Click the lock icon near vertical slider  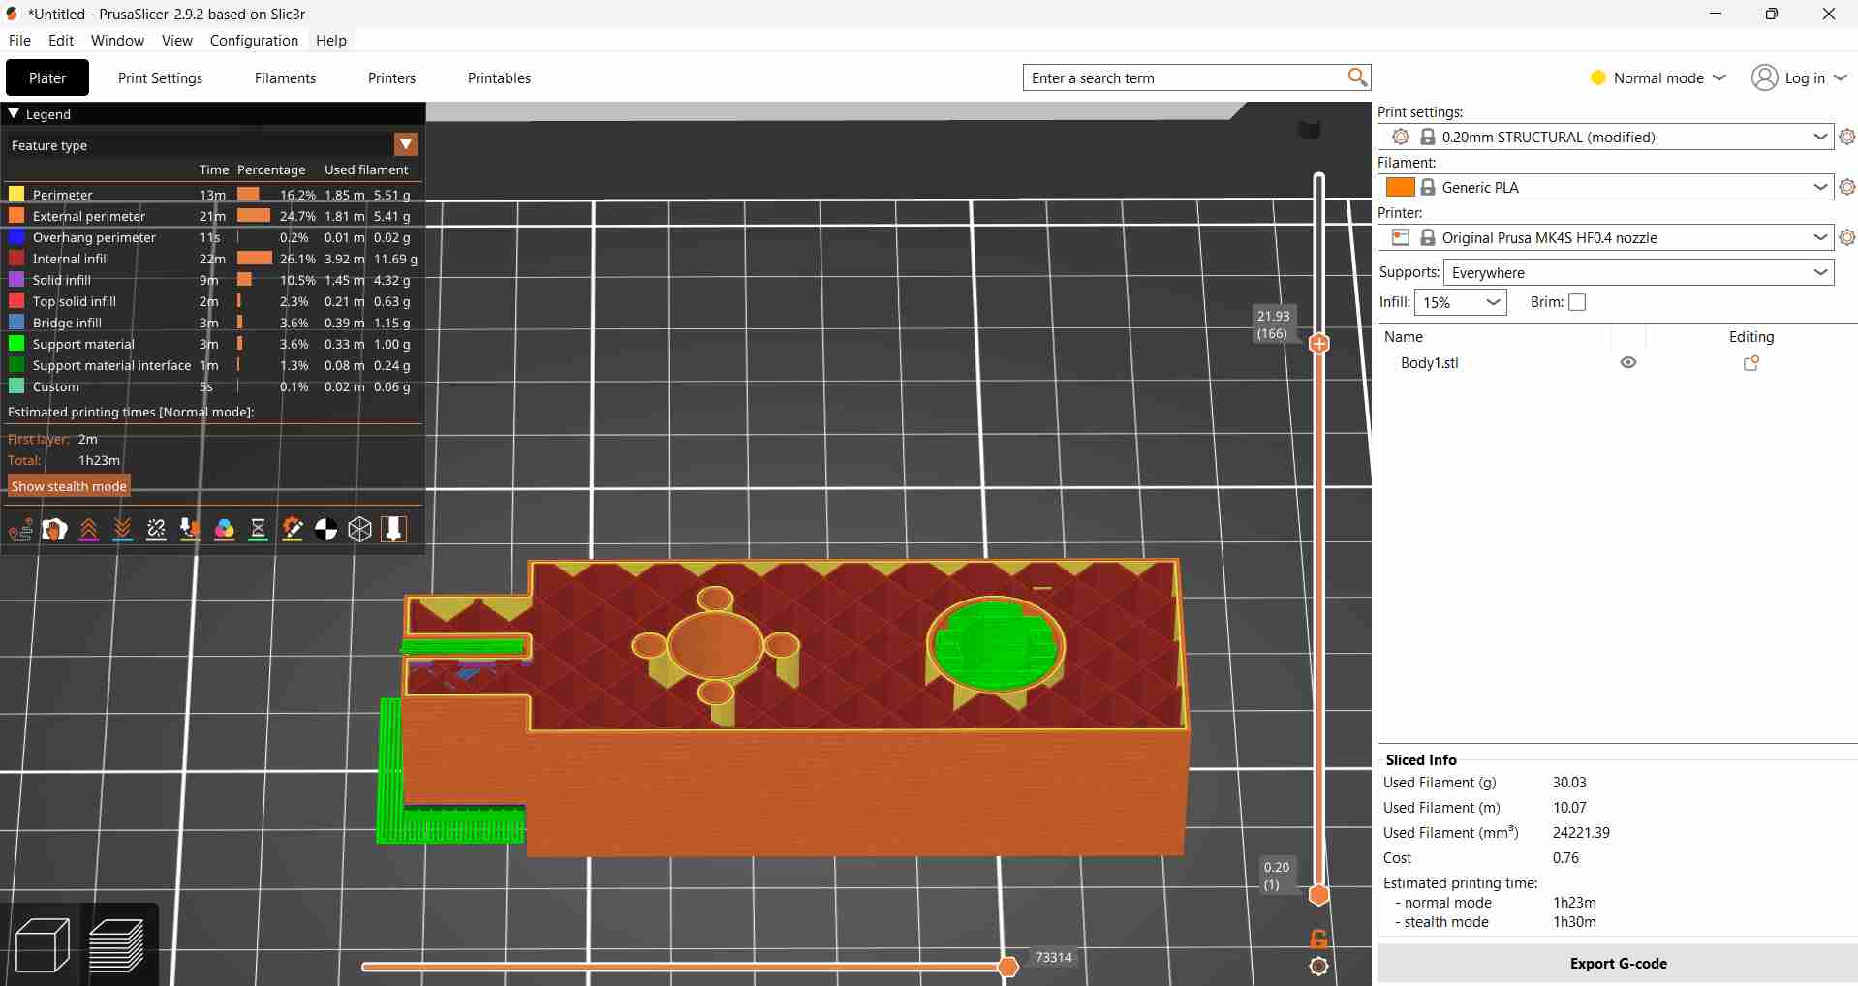[x=1318, y=938]
